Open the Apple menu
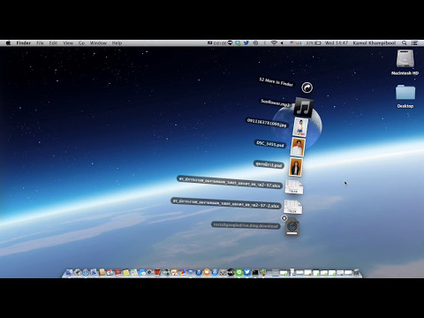Screen dimensions: 424x318 8,43
